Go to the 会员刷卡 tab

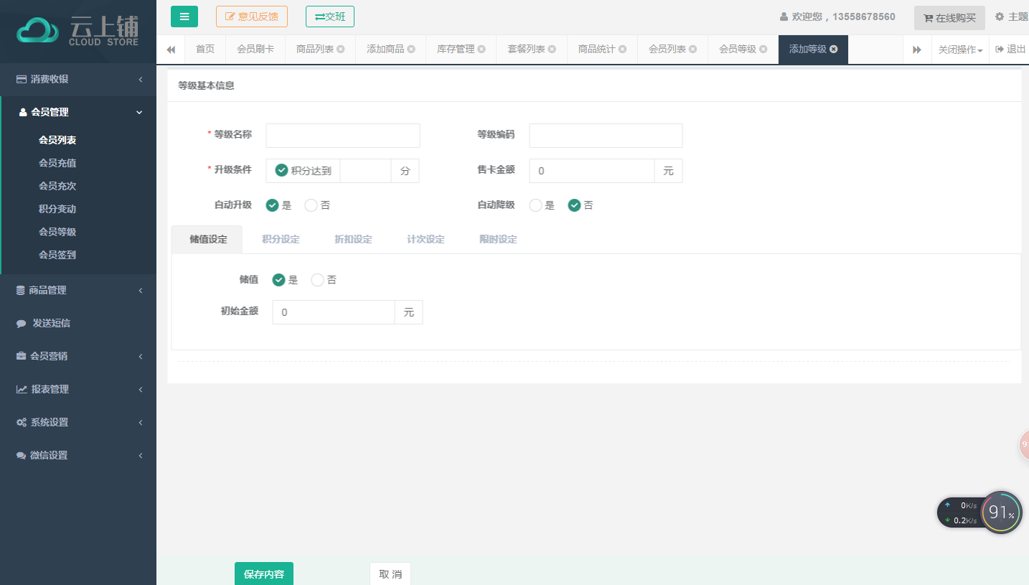255,50
